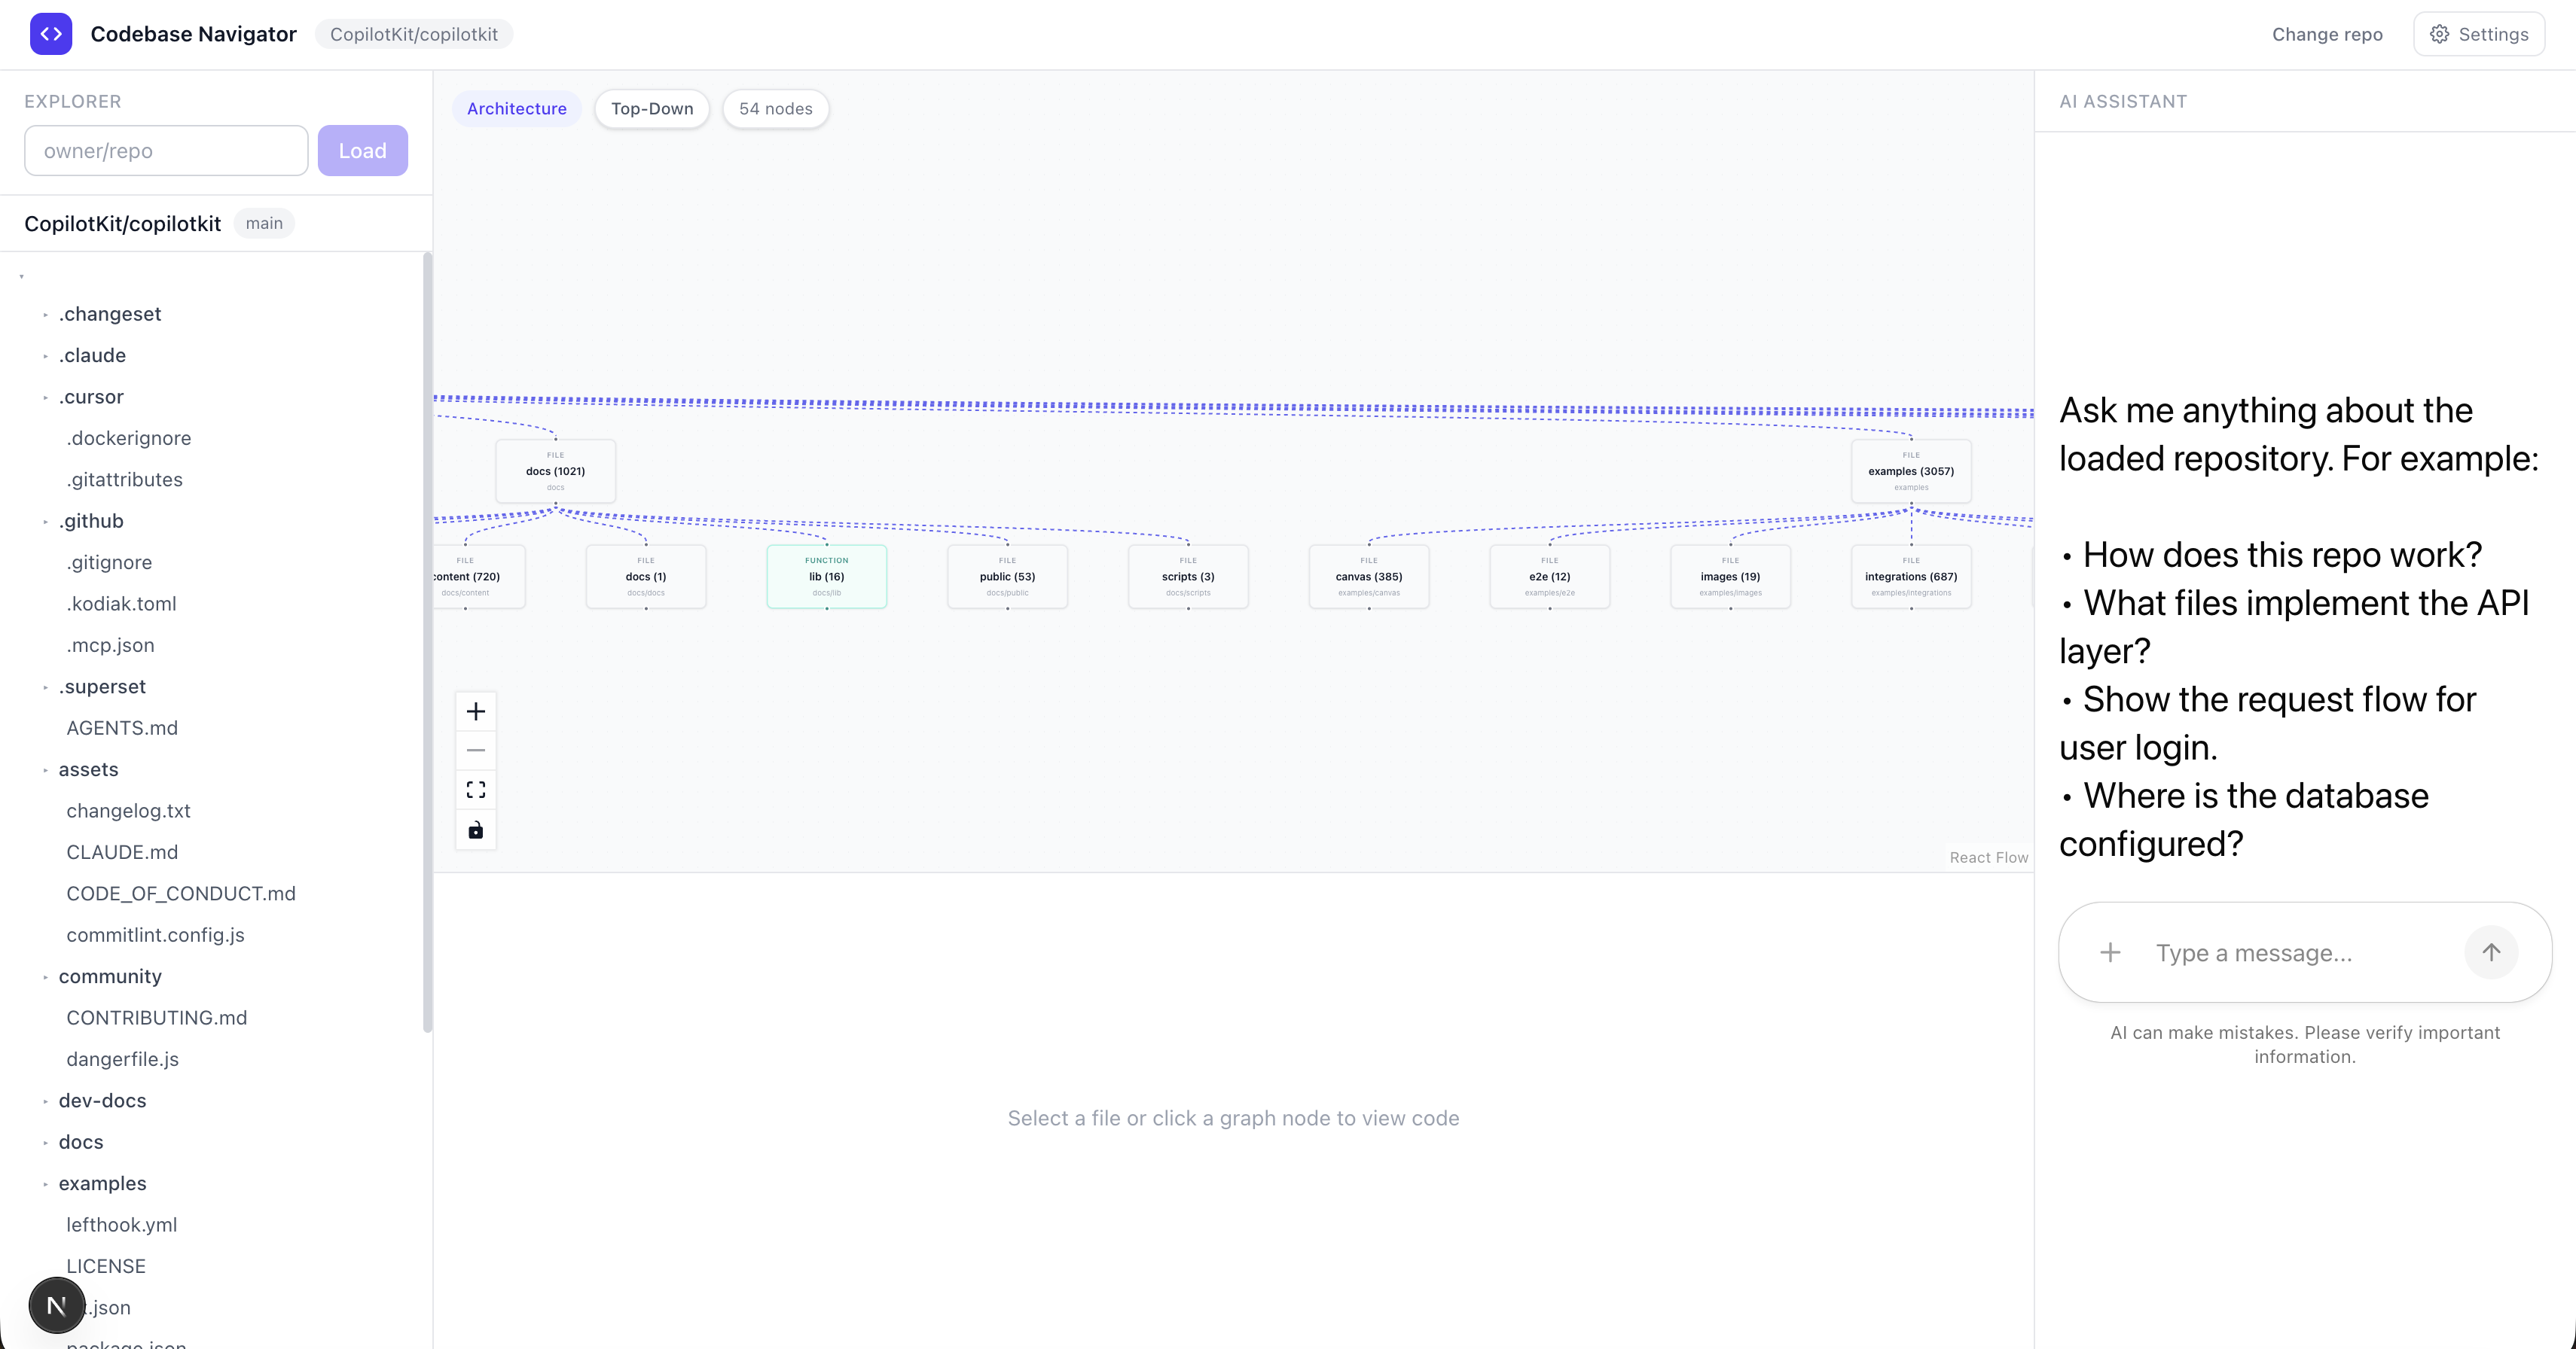Select the Architecture view tab
Image resolution: width=2576 pixels, height=1349 pixels.
[x=516, y=109]
